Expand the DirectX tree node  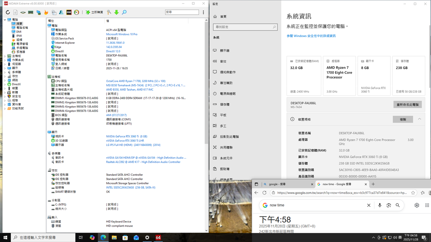click(5, 84)
